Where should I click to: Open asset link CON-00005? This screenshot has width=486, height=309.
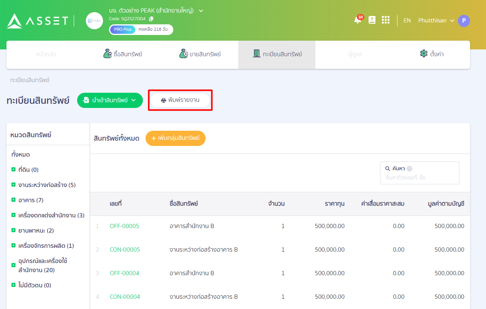pos(125,250)
